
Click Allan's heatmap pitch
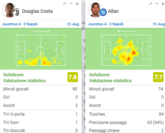point(126,50)
